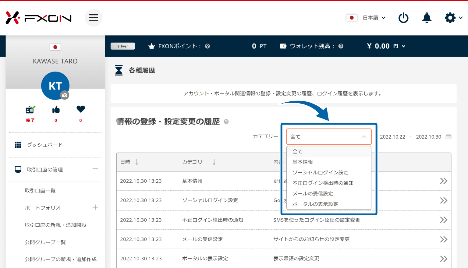
Task: Click 表示言語の設定変更 text
Action: pos(296,259)
